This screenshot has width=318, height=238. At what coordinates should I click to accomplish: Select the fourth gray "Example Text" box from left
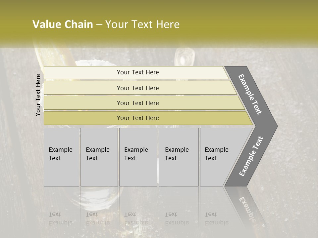pyautogui.click(x=179, y=157)
